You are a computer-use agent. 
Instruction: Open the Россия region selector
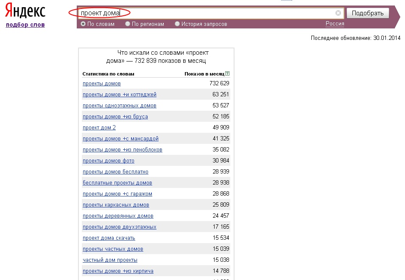click(335, 24)
